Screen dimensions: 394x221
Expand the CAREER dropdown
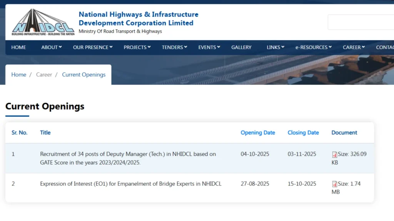[x=354, y=47]
